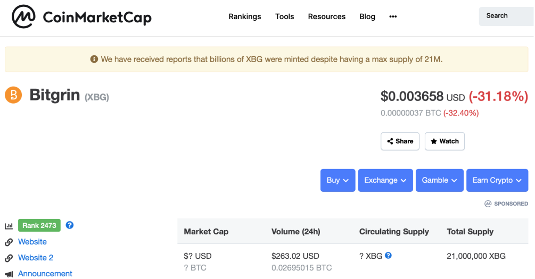Image resolution: width=535 pixels, height=279 pixels.
Task: Click the info icon in the warning banner
Action: pos(94,60)
